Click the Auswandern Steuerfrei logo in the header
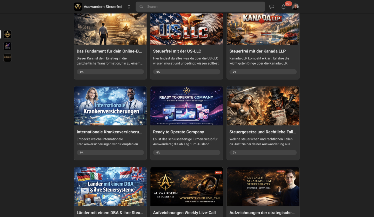374x217 pixels. pyautogui.click(x=78, y=7)
